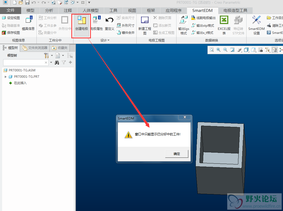Toggle the annotation display icon in graphics toolbar

coord(275,50)
